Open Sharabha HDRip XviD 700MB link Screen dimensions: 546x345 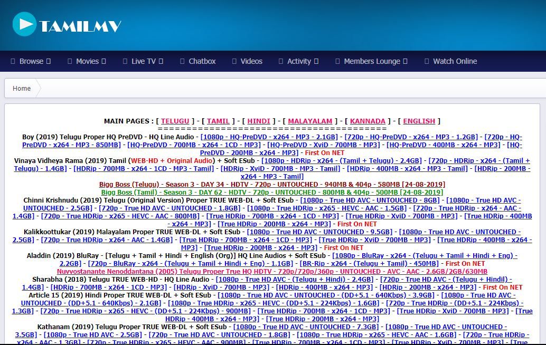point(221,287)
